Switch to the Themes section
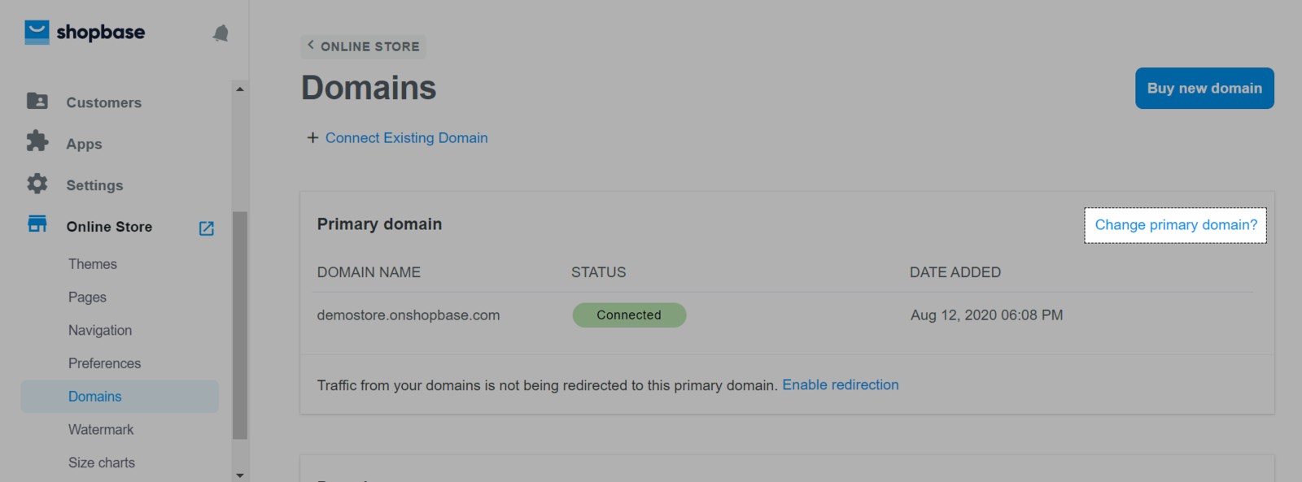 click(x=92, y=263)
